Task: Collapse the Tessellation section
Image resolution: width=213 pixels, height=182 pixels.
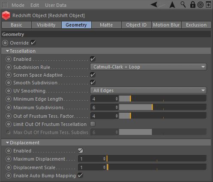Action: 7,51
